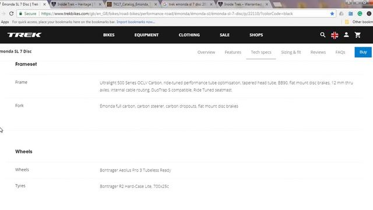
Task: Open the shopping cart icon
Action: click(x=357, y=35)
